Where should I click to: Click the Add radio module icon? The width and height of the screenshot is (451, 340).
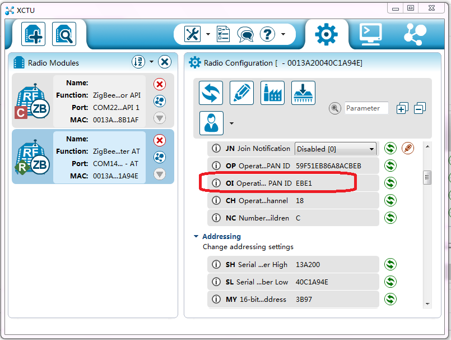(x=33, y=34)
